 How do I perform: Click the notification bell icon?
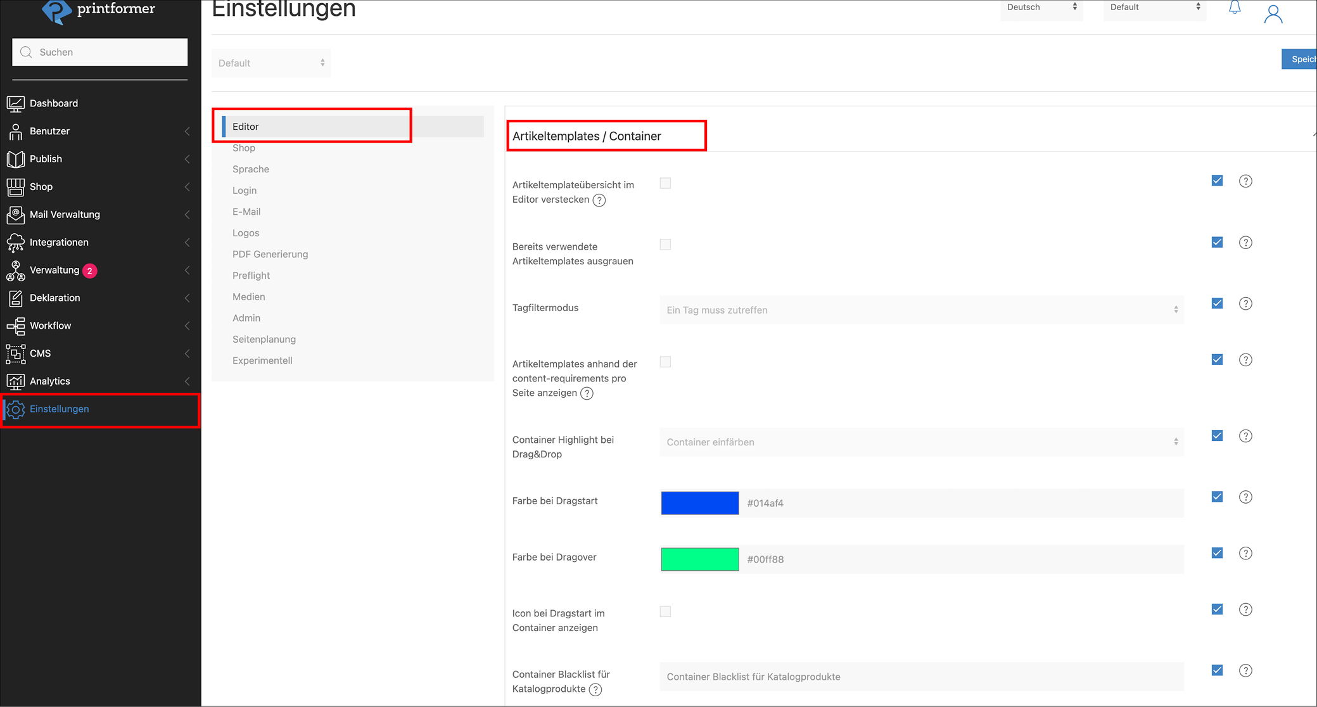1235,8
